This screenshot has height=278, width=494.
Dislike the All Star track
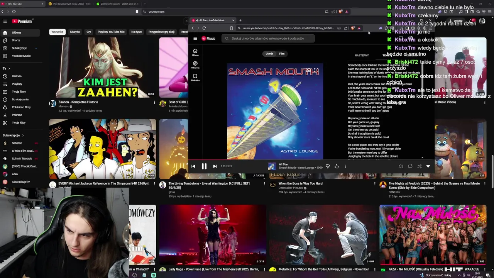coord(328,166)
